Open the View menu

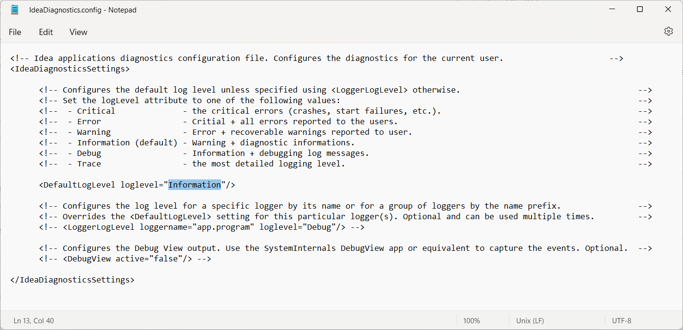[x=78, y=32]
